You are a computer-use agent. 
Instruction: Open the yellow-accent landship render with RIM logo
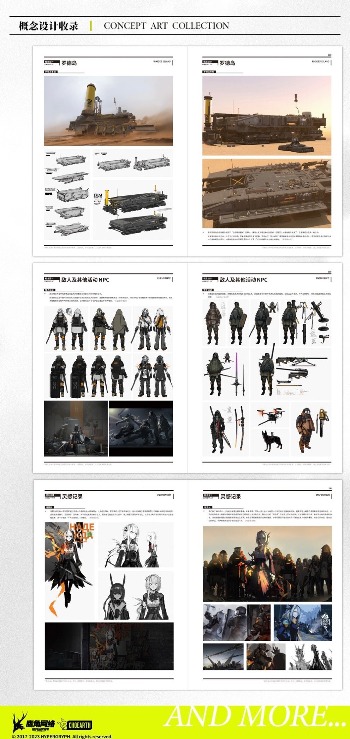pos(133,210)
